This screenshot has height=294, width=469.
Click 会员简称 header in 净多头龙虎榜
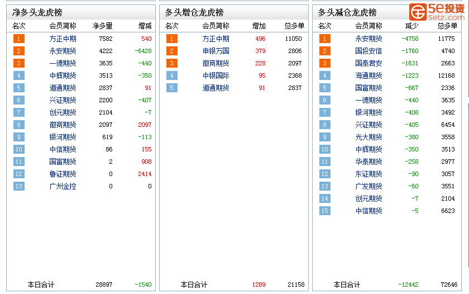(63, 26)
